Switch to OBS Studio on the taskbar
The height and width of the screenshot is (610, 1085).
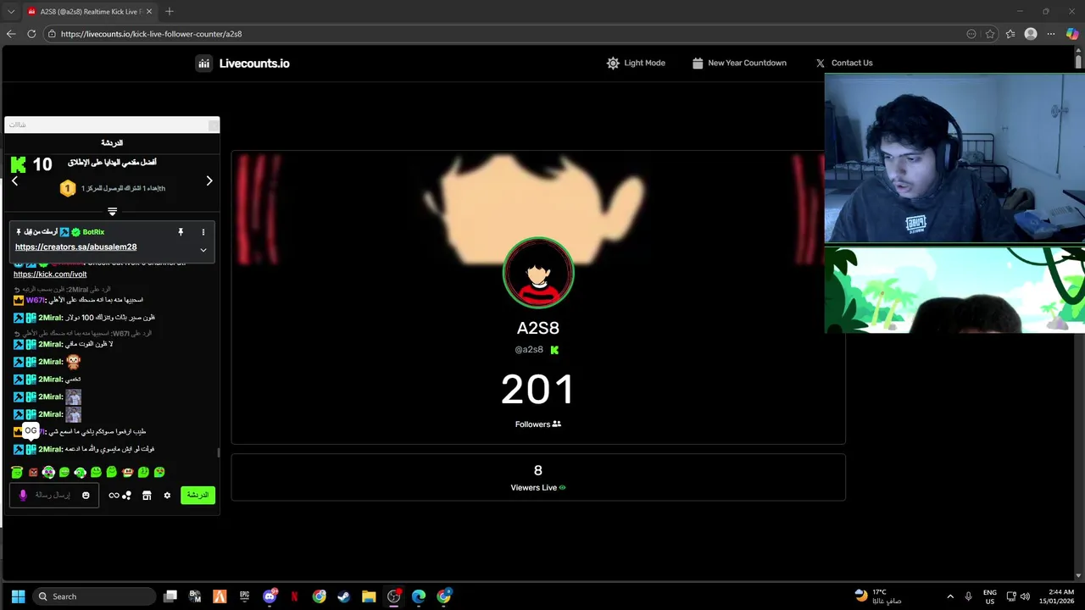click(393, 596)
